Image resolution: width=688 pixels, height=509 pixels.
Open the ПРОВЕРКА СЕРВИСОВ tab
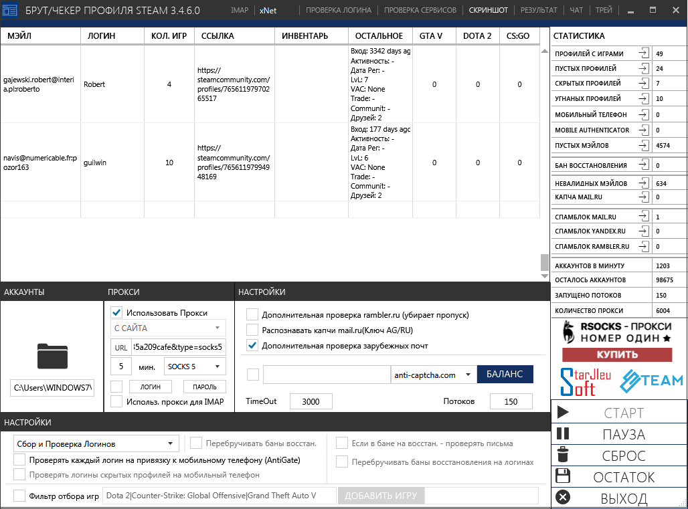pos(420,10)
